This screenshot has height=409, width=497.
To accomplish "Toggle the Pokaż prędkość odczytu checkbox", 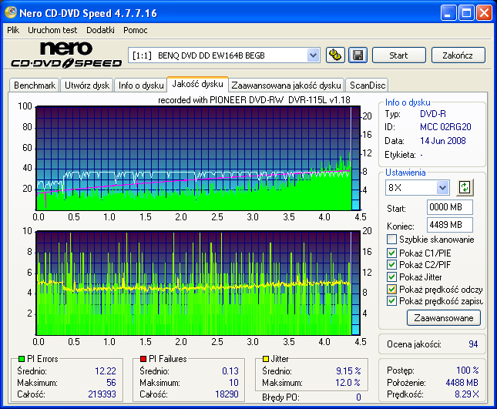I will 391,289.
